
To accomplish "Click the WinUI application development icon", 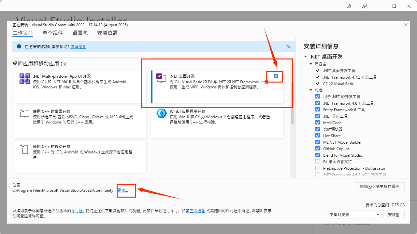I will pos(162,113).
